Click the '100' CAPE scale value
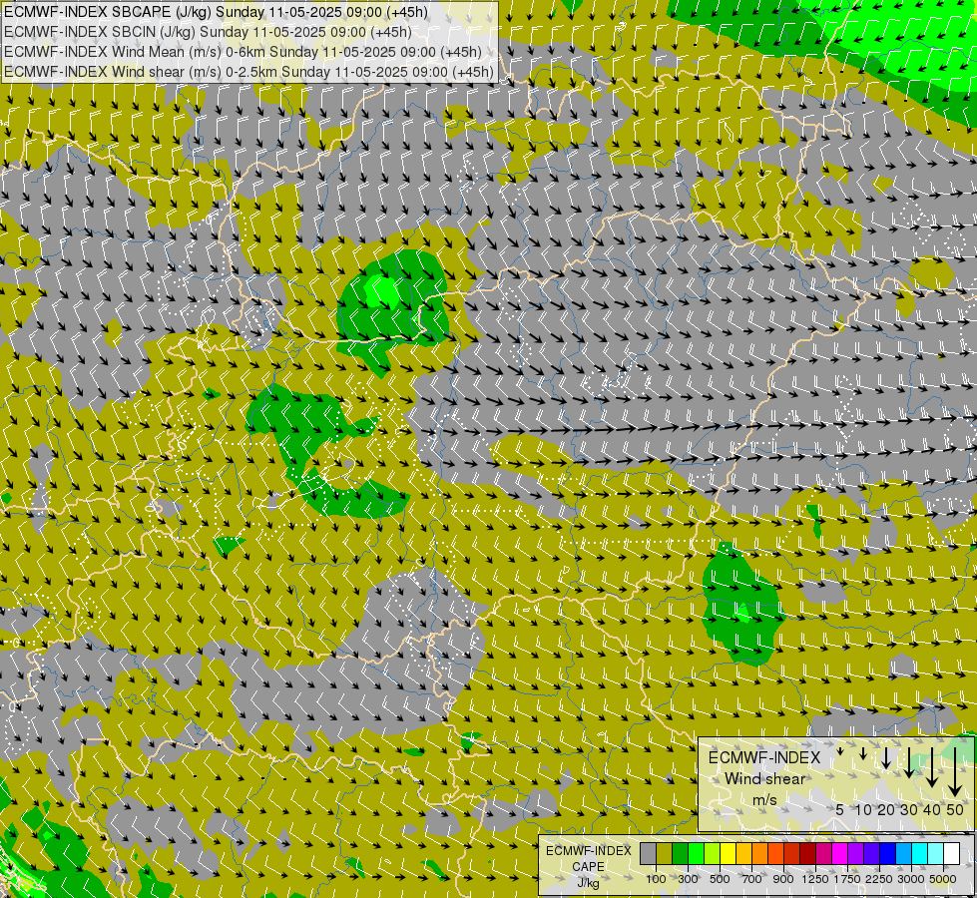This screenshot has height=898, width=977. pos(656,879)
